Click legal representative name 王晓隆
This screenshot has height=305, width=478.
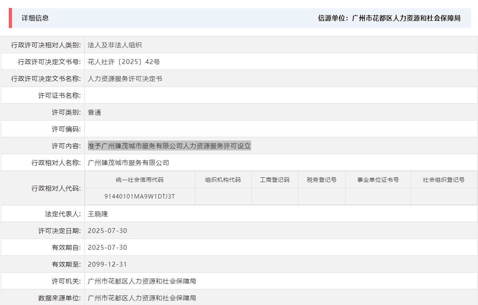point(98,213)
